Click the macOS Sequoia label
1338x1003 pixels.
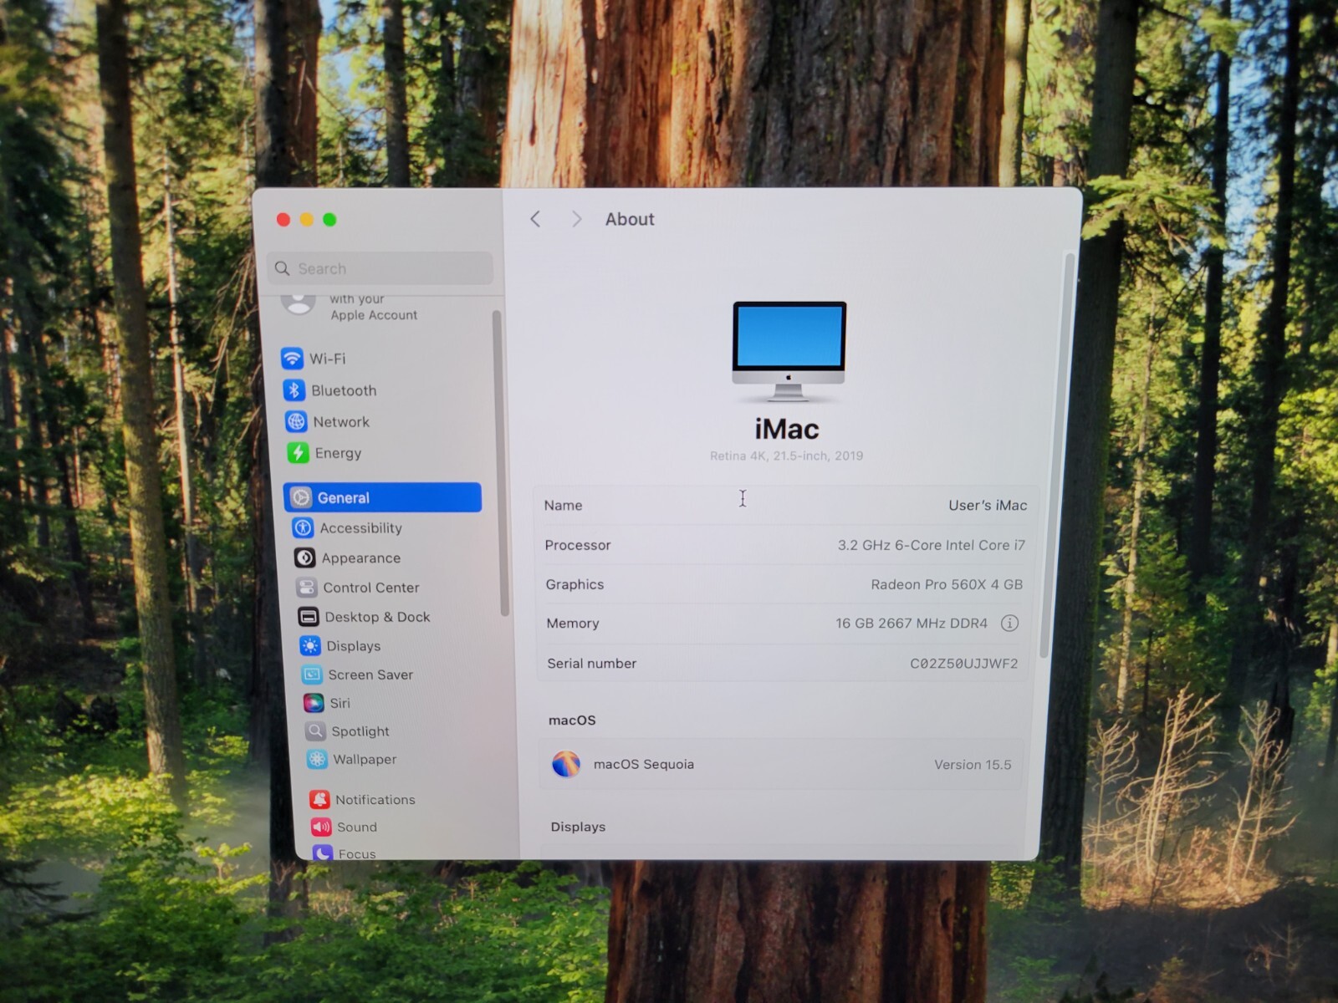click(x=643, y=764)
